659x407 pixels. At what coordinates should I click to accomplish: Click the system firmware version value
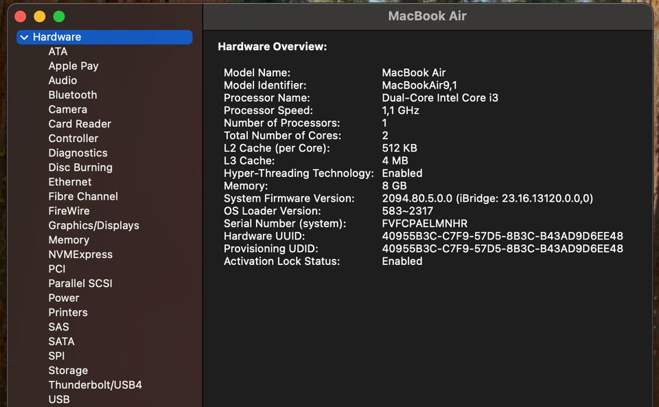click(487, 198)
